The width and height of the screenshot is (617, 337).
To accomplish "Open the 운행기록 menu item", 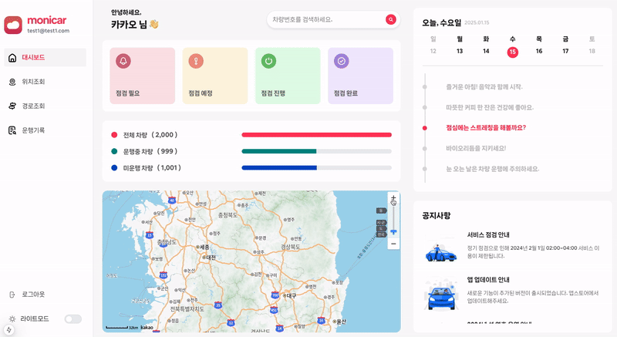I will [45, 130].
